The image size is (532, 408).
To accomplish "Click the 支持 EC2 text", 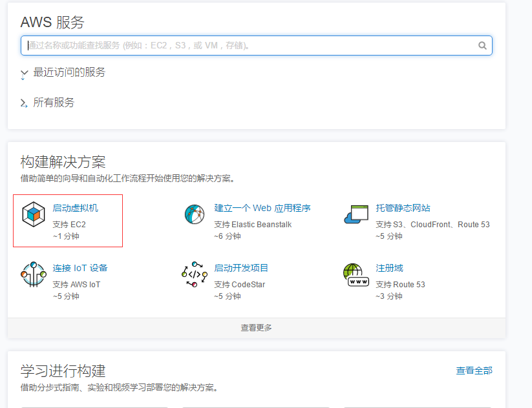I will point(69,224).
